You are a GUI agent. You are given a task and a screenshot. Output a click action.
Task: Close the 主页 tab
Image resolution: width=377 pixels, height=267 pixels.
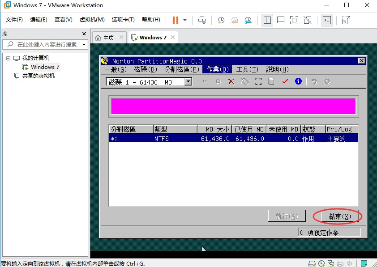coord(121,37)
